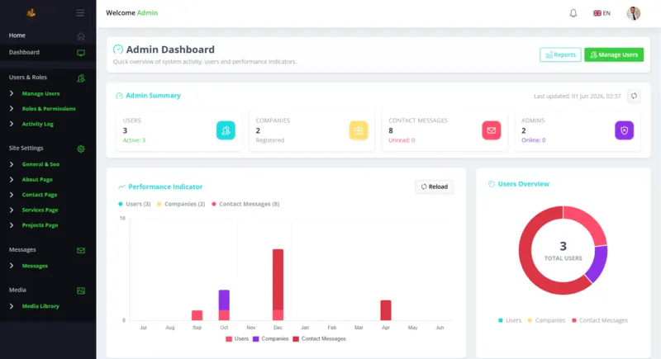Open About Page sidebar link
This screenshot has height=359, width=661.
click(37, 179)
